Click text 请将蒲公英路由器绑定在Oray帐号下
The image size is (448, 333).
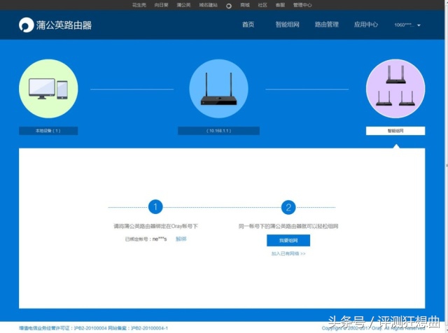coord(155,226)
